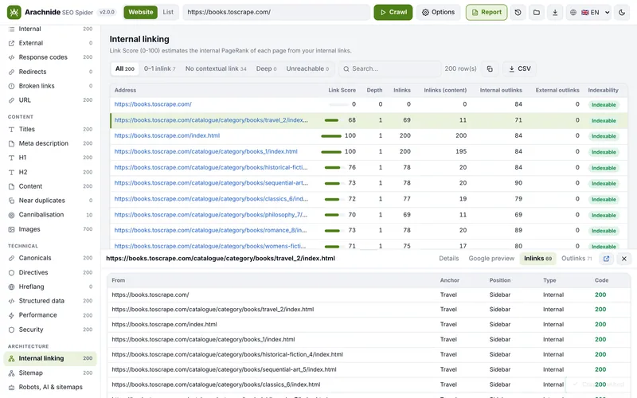Open Response codes section
Viewport: 637px width, 398px height.
tap(50, 57)
